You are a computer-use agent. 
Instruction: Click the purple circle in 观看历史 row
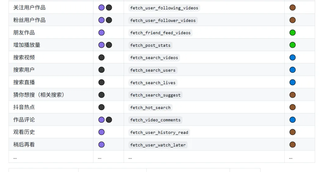tap(101, 132)
